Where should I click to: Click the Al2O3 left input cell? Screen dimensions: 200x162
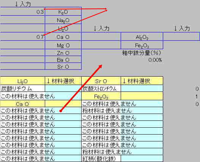[101, 37]
